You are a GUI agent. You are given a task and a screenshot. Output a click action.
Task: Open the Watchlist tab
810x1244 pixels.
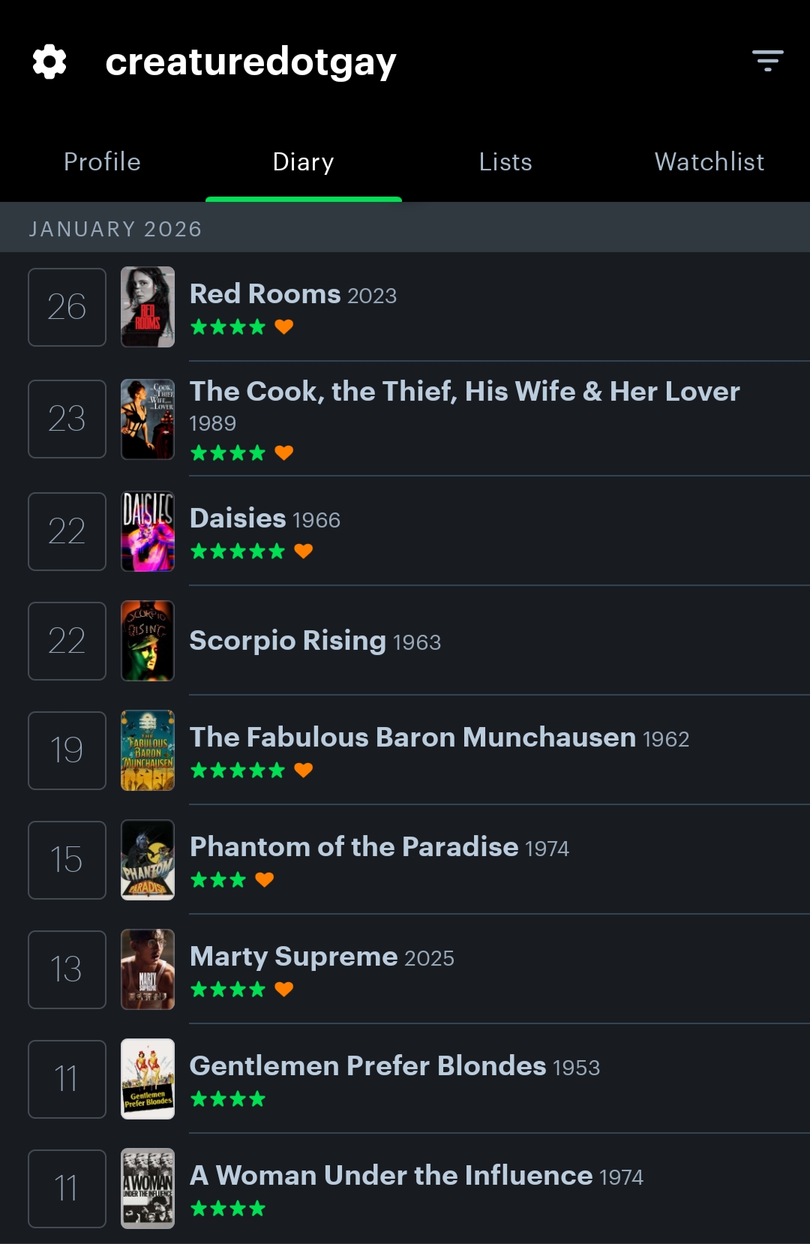click(709, 162)
